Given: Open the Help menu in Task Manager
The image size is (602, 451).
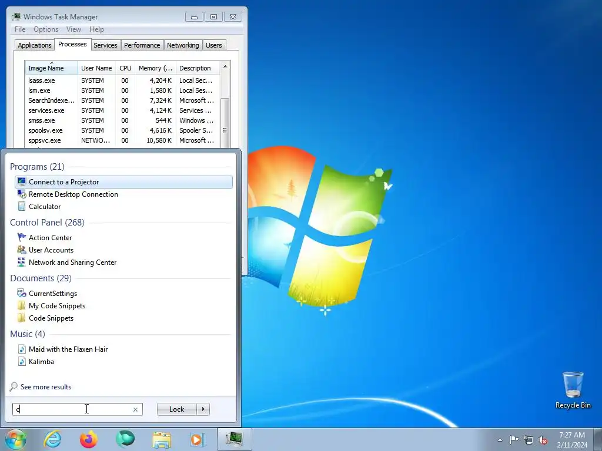Looking at the screenshot, I should click(96, 29).
